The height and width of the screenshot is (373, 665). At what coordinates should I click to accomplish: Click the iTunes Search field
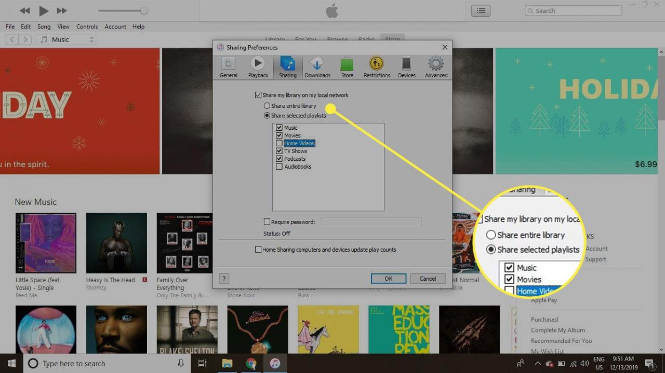573,11
